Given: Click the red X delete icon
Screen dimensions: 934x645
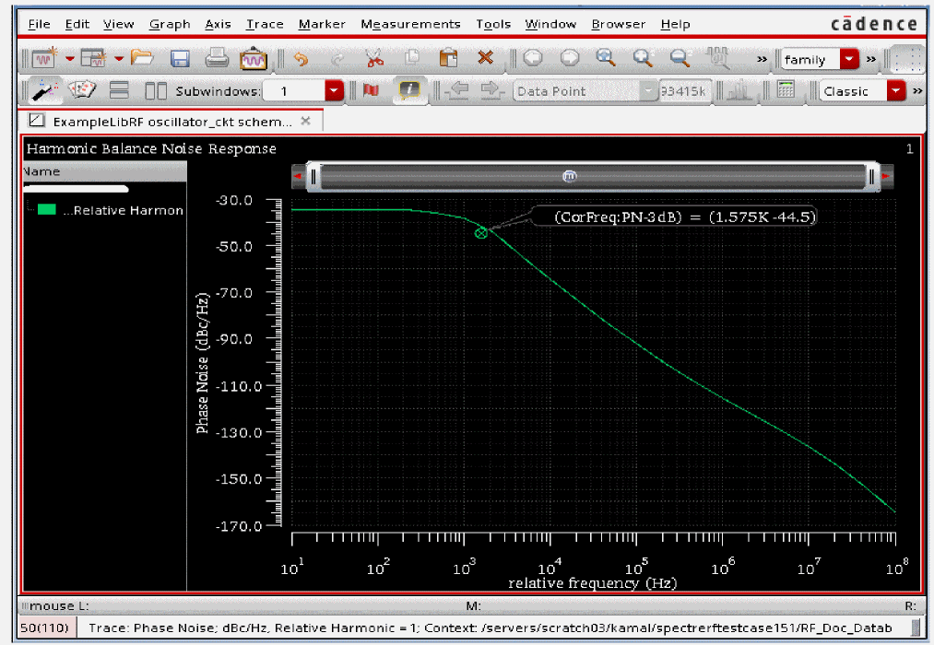Looking at the screenshot, I should (485, 59).
